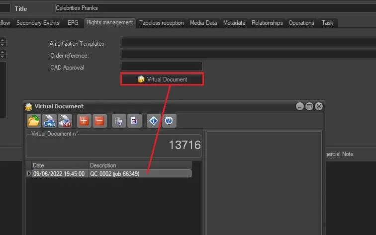Open the EPG tab
The height and width of the screenshot is (235, 376).
click(73, 23)
